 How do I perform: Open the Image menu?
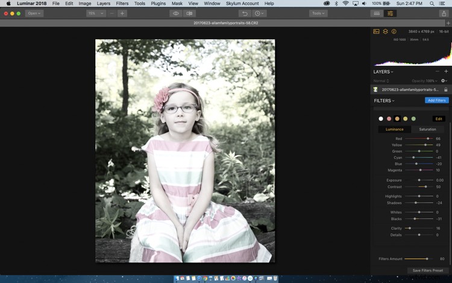coord(85,4)
